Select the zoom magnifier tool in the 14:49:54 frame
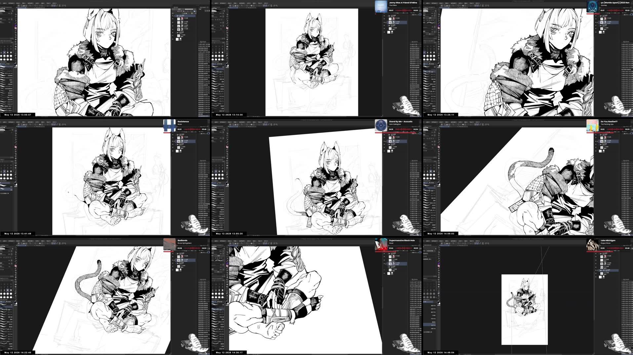This screenshot has height=355, width=633. click(439, 247)
